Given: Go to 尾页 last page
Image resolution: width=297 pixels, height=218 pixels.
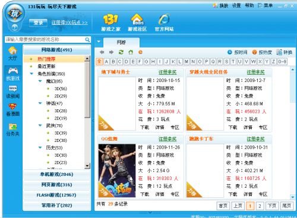Looking at the screenshot, I should [286, 206].
